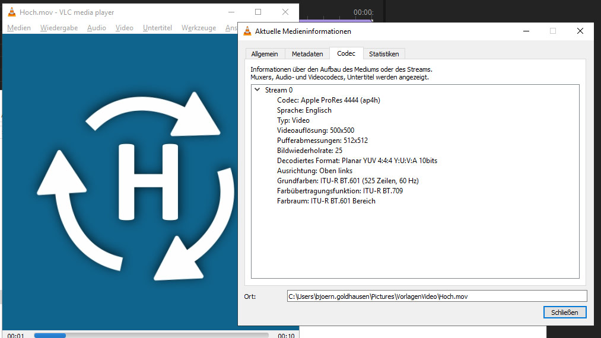Switch to the Allgemein tab

tap(265, 53)
